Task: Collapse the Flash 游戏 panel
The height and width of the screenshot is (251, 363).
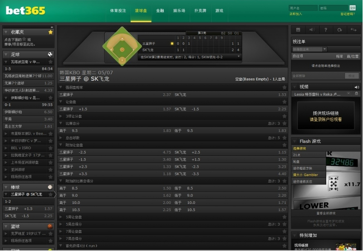Action: point(294,141)
